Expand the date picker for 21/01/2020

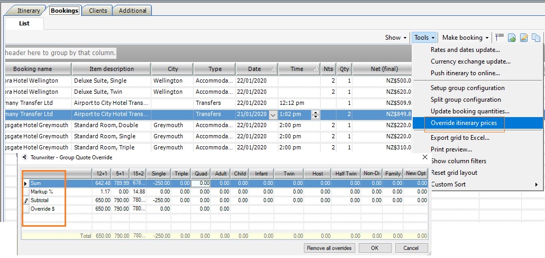pyautogui.click(x=273, y=114)
